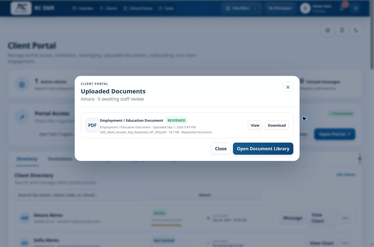Screen dimensions: 374x247
Task: Open more options for Amara Abreu row
Action: [x=345, y=218]
